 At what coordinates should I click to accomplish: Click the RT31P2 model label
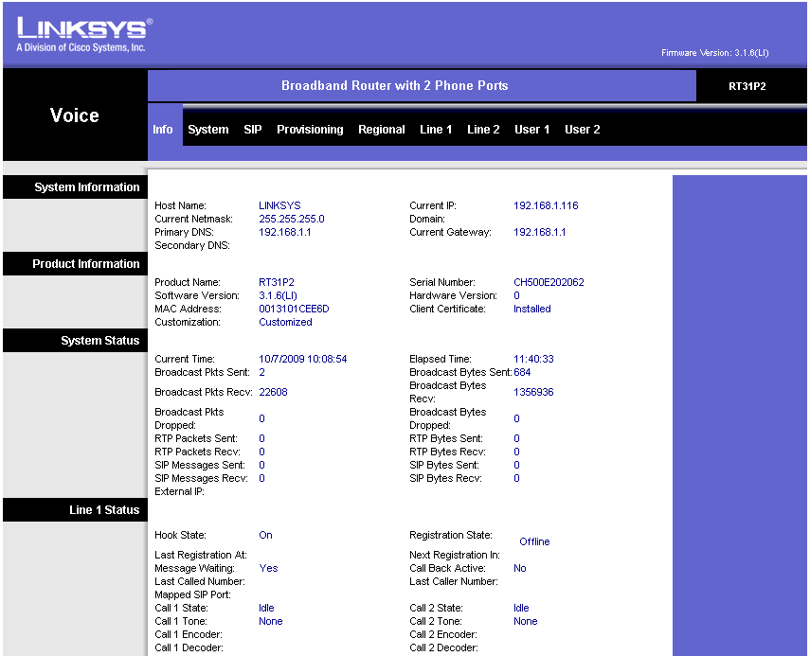tap(747, 86)
